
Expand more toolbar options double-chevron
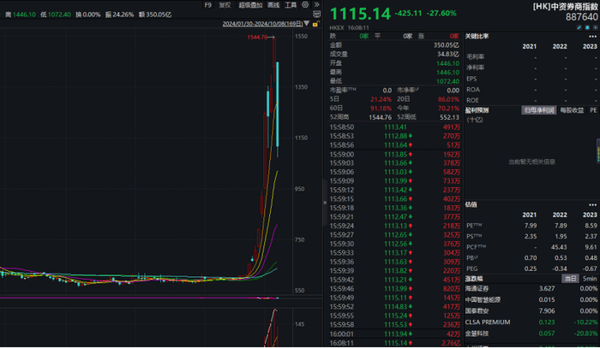[316, 4]
